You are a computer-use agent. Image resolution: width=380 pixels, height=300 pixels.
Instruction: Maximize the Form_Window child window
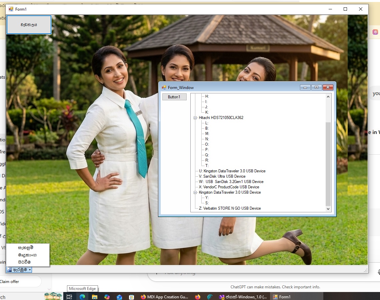(317, 87)
